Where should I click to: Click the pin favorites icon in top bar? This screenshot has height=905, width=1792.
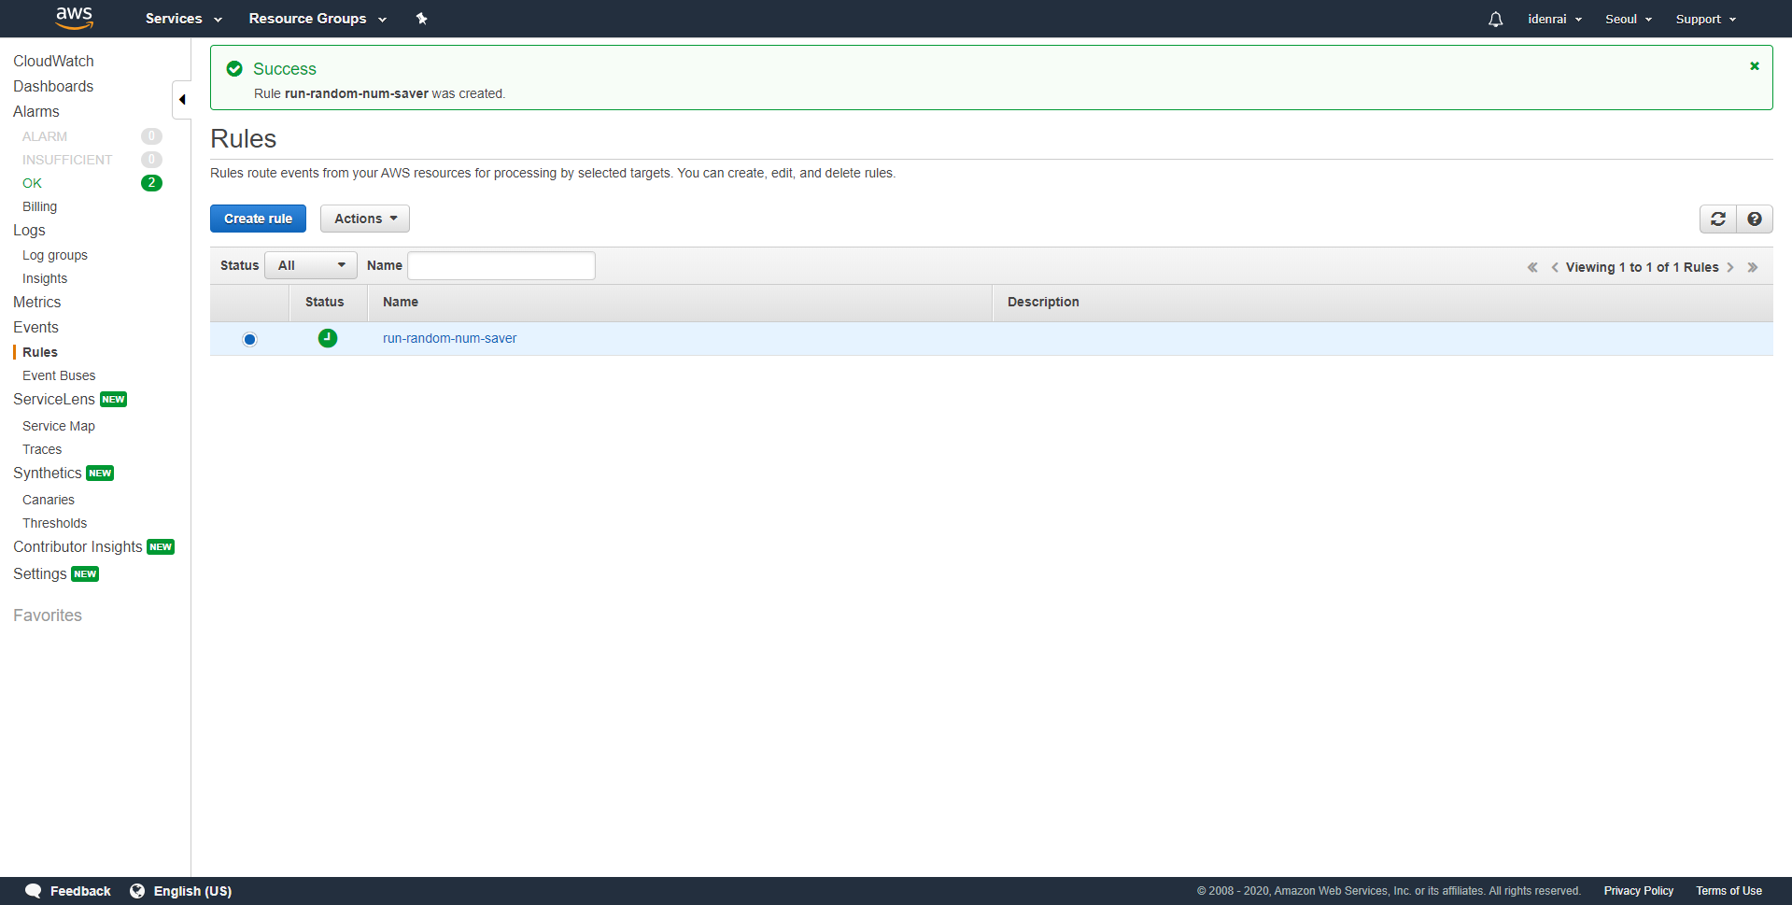click(422, 19)
